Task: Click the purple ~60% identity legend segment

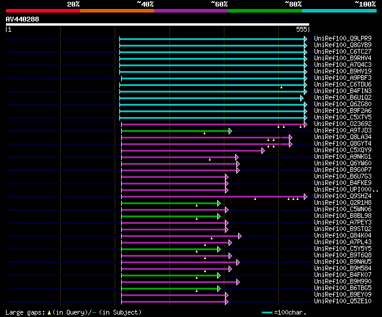Action: tap(191, 11)
